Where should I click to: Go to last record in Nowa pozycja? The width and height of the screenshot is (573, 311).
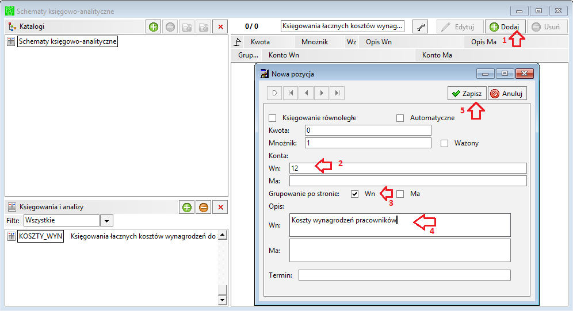coord(337,93)
